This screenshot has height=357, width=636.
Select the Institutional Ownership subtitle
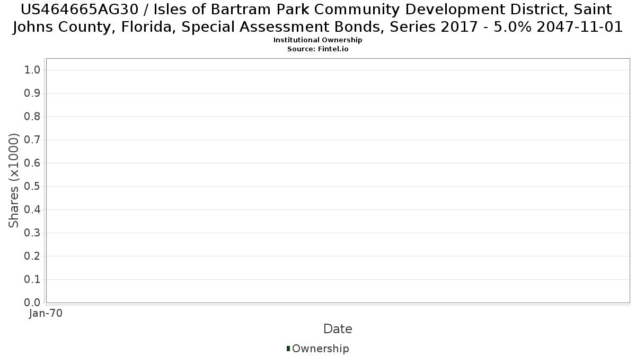(x=317, y=40)
